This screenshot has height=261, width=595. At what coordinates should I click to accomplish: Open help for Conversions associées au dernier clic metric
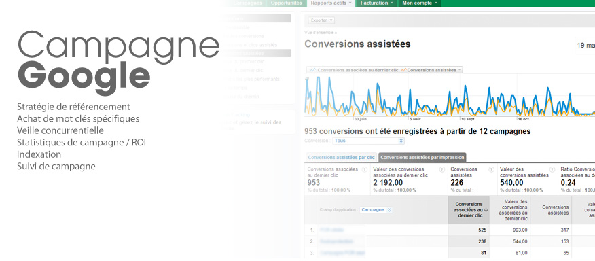[364, 169]
